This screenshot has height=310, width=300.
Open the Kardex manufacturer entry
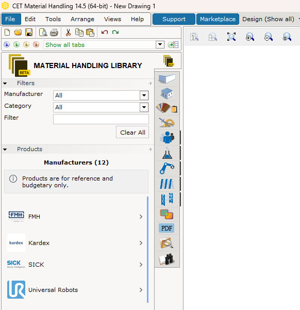coord(75,243)
